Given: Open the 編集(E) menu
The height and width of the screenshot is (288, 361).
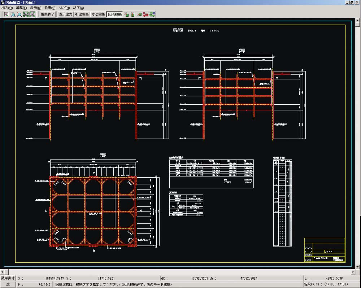Looking at the screenshot, I should coord(21,8).
